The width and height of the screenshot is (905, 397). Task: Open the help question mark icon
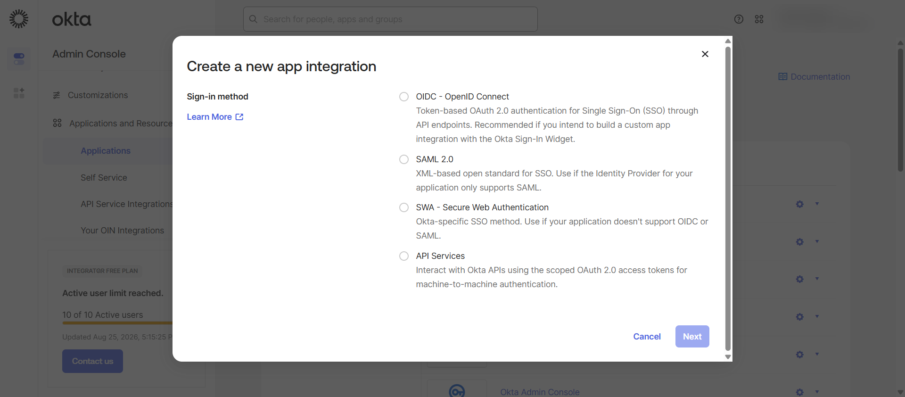click(739, 19)
